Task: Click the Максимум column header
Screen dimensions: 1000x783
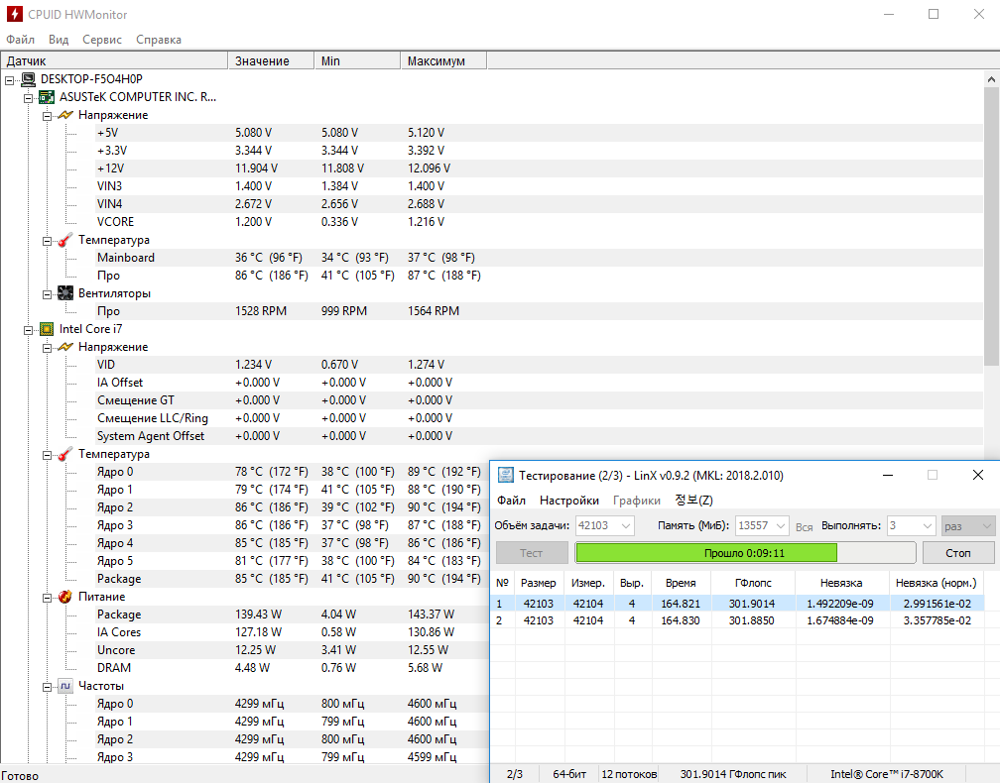Action: 443,61
